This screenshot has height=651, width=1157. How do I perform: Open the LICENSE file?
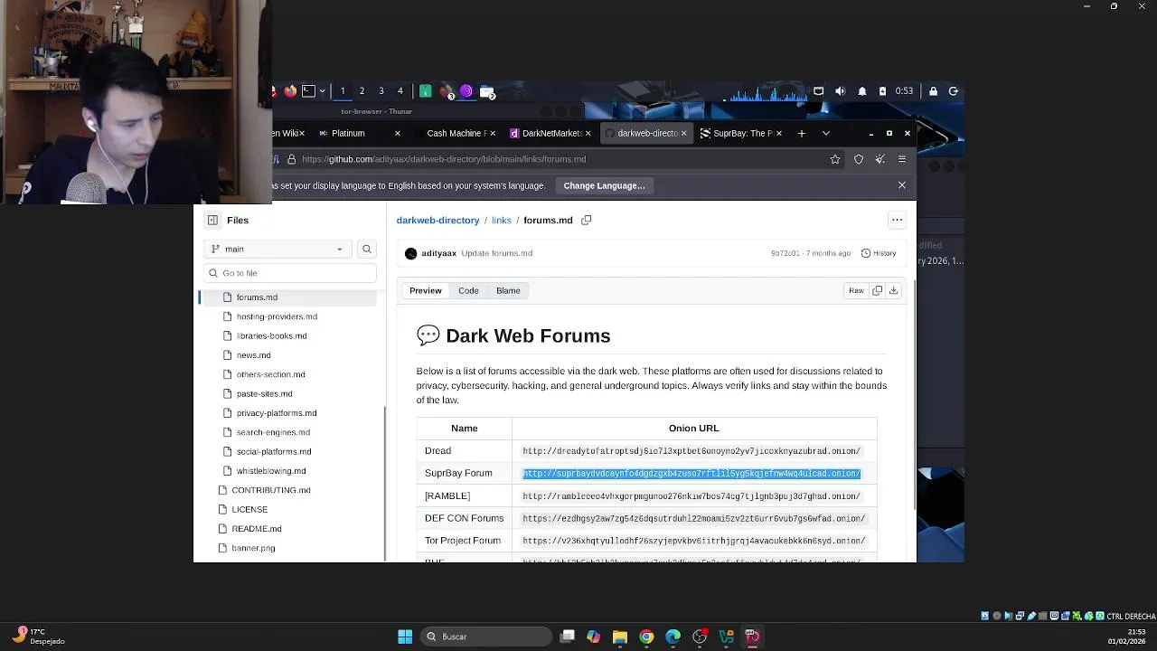point(249,509)
